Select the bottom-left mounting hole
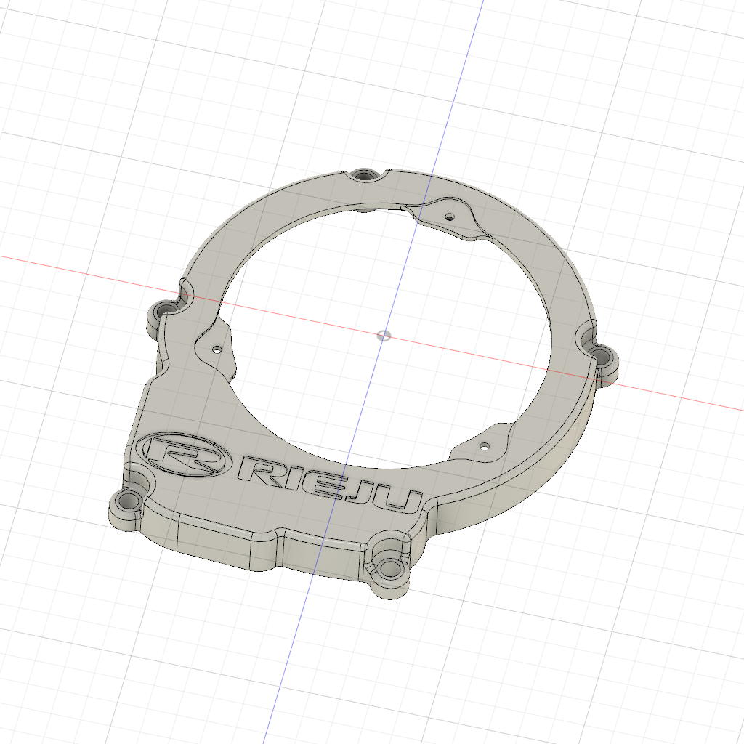 tap(128, 500)
